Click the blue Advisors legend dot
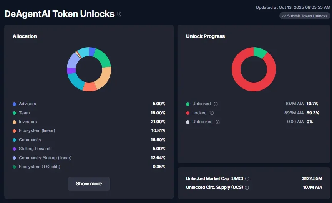The image size is (332, 203). (x=15, y=104)
